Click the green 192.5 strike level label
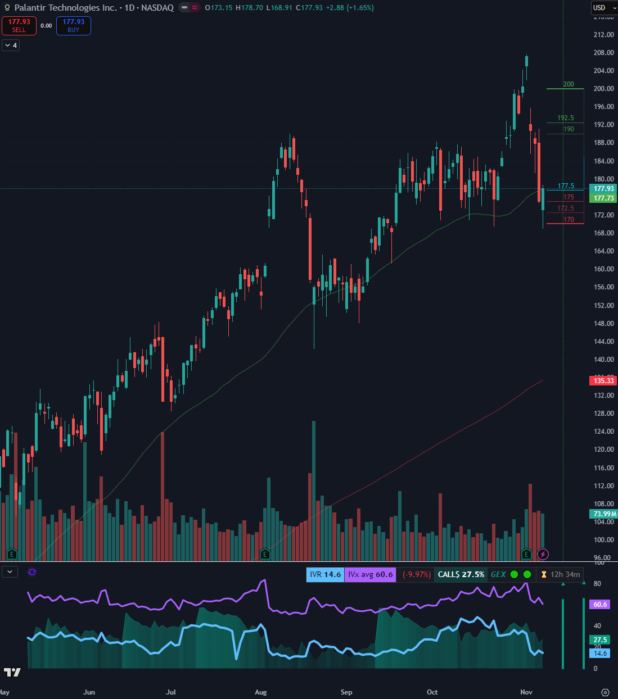Screen dimensions: 618x699 (x=566, y=118)
